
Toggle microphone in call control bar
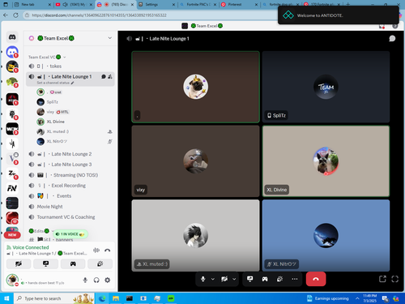(203, 279)
